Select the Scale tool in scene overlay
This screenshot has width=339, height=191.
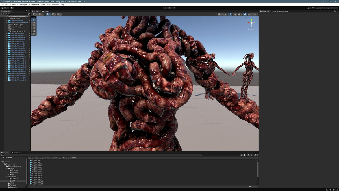(x=34, y=28)
